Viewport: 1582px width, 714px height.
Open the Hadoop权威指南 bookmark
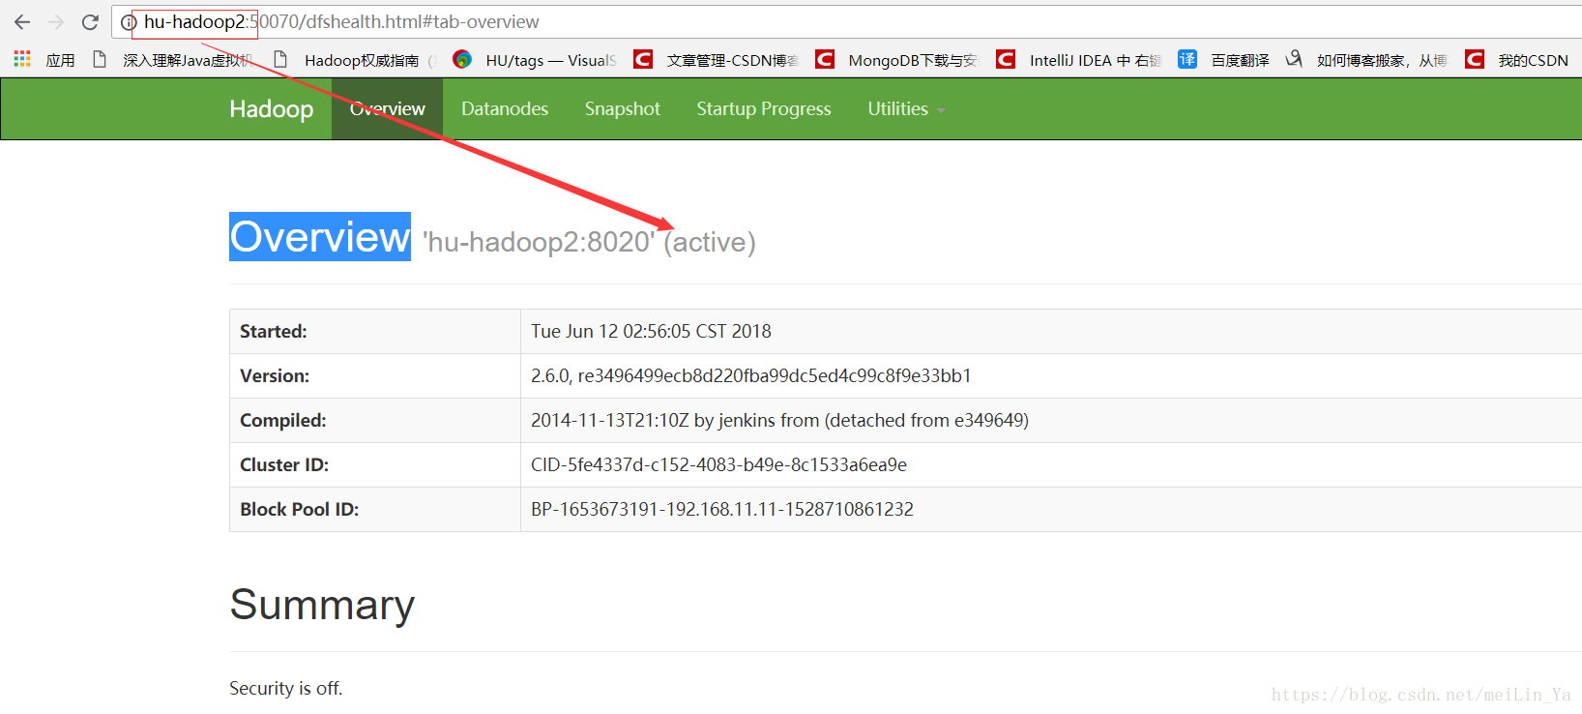(x=355, y=60)
